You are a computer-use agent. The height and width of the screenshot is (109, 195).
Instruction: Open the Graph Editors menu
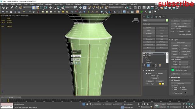coord(59,4)
